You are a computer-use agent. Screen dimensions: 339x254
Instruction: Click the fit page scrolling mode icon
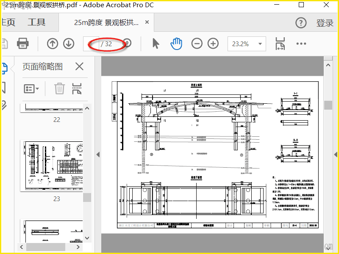(x=280, y=44)
